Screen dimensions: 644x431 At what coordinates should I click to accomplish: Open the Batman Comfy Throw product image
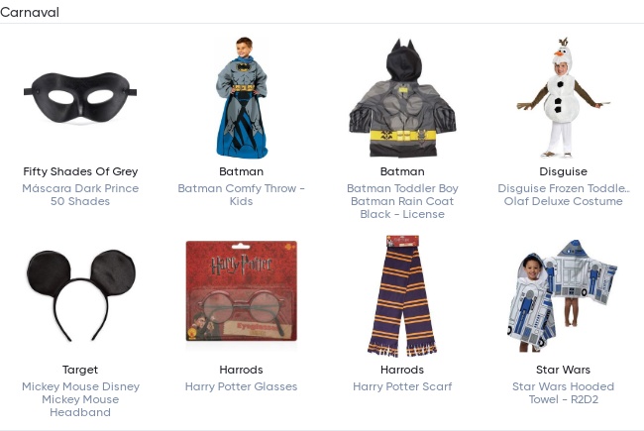coord(241,98)
